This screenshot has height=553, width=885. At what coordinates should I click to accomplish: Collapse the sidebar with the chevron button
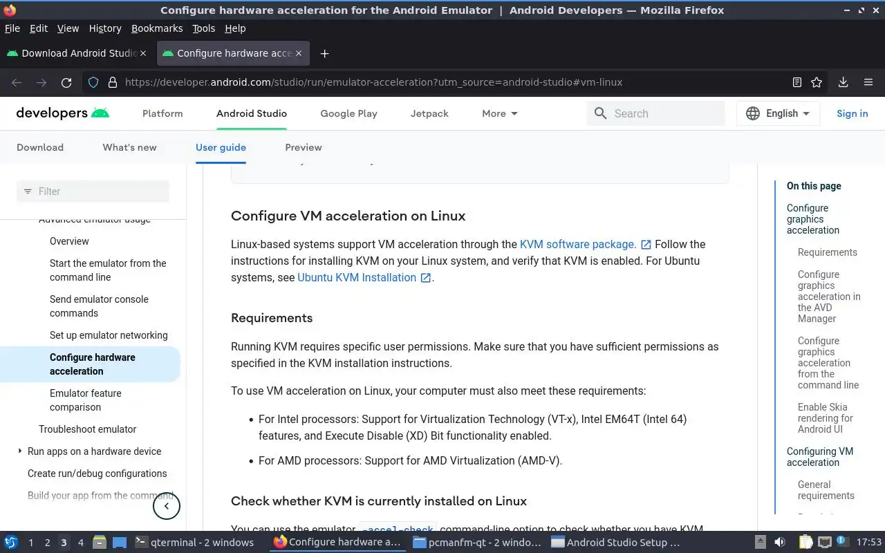(166, 506)
